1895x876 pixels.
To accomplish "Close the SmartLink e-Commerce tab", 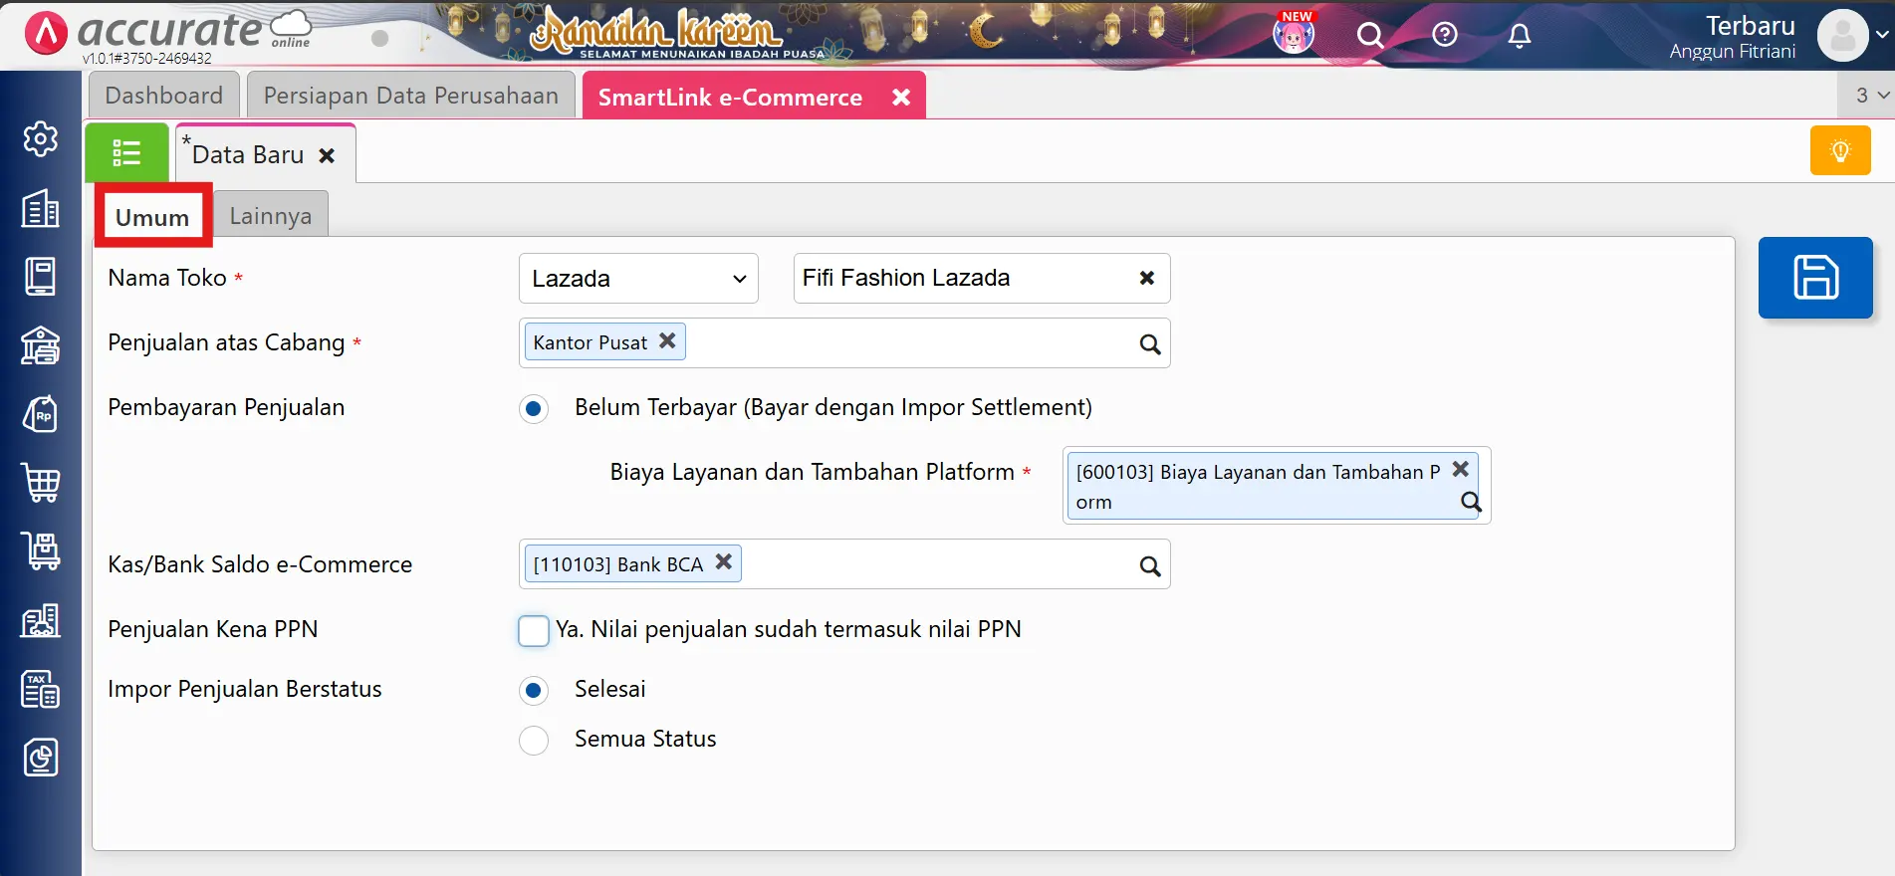I will [x=901, y=97].
